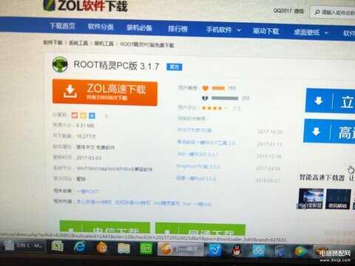Click the light blue cloud taskbar icon
Image resolution: width=355 pixels, height=266 pixels.
click(x=259, y=251)
